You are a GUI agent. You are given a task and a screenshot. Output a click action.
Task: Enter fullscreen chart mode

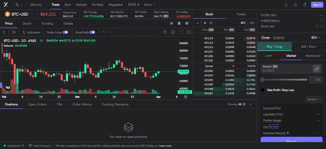point(181,32)
